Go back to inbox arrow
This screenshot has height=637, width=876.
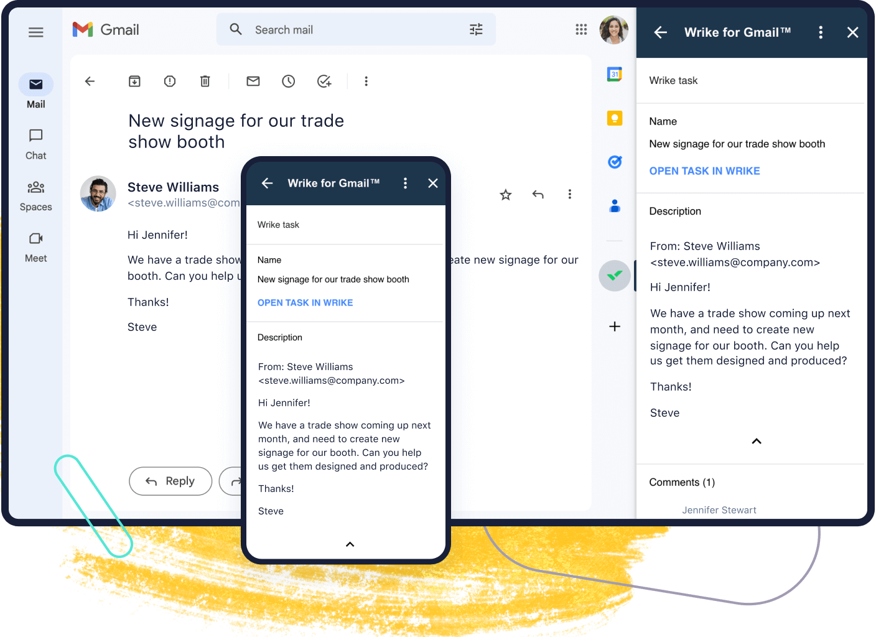coord(90,81)
